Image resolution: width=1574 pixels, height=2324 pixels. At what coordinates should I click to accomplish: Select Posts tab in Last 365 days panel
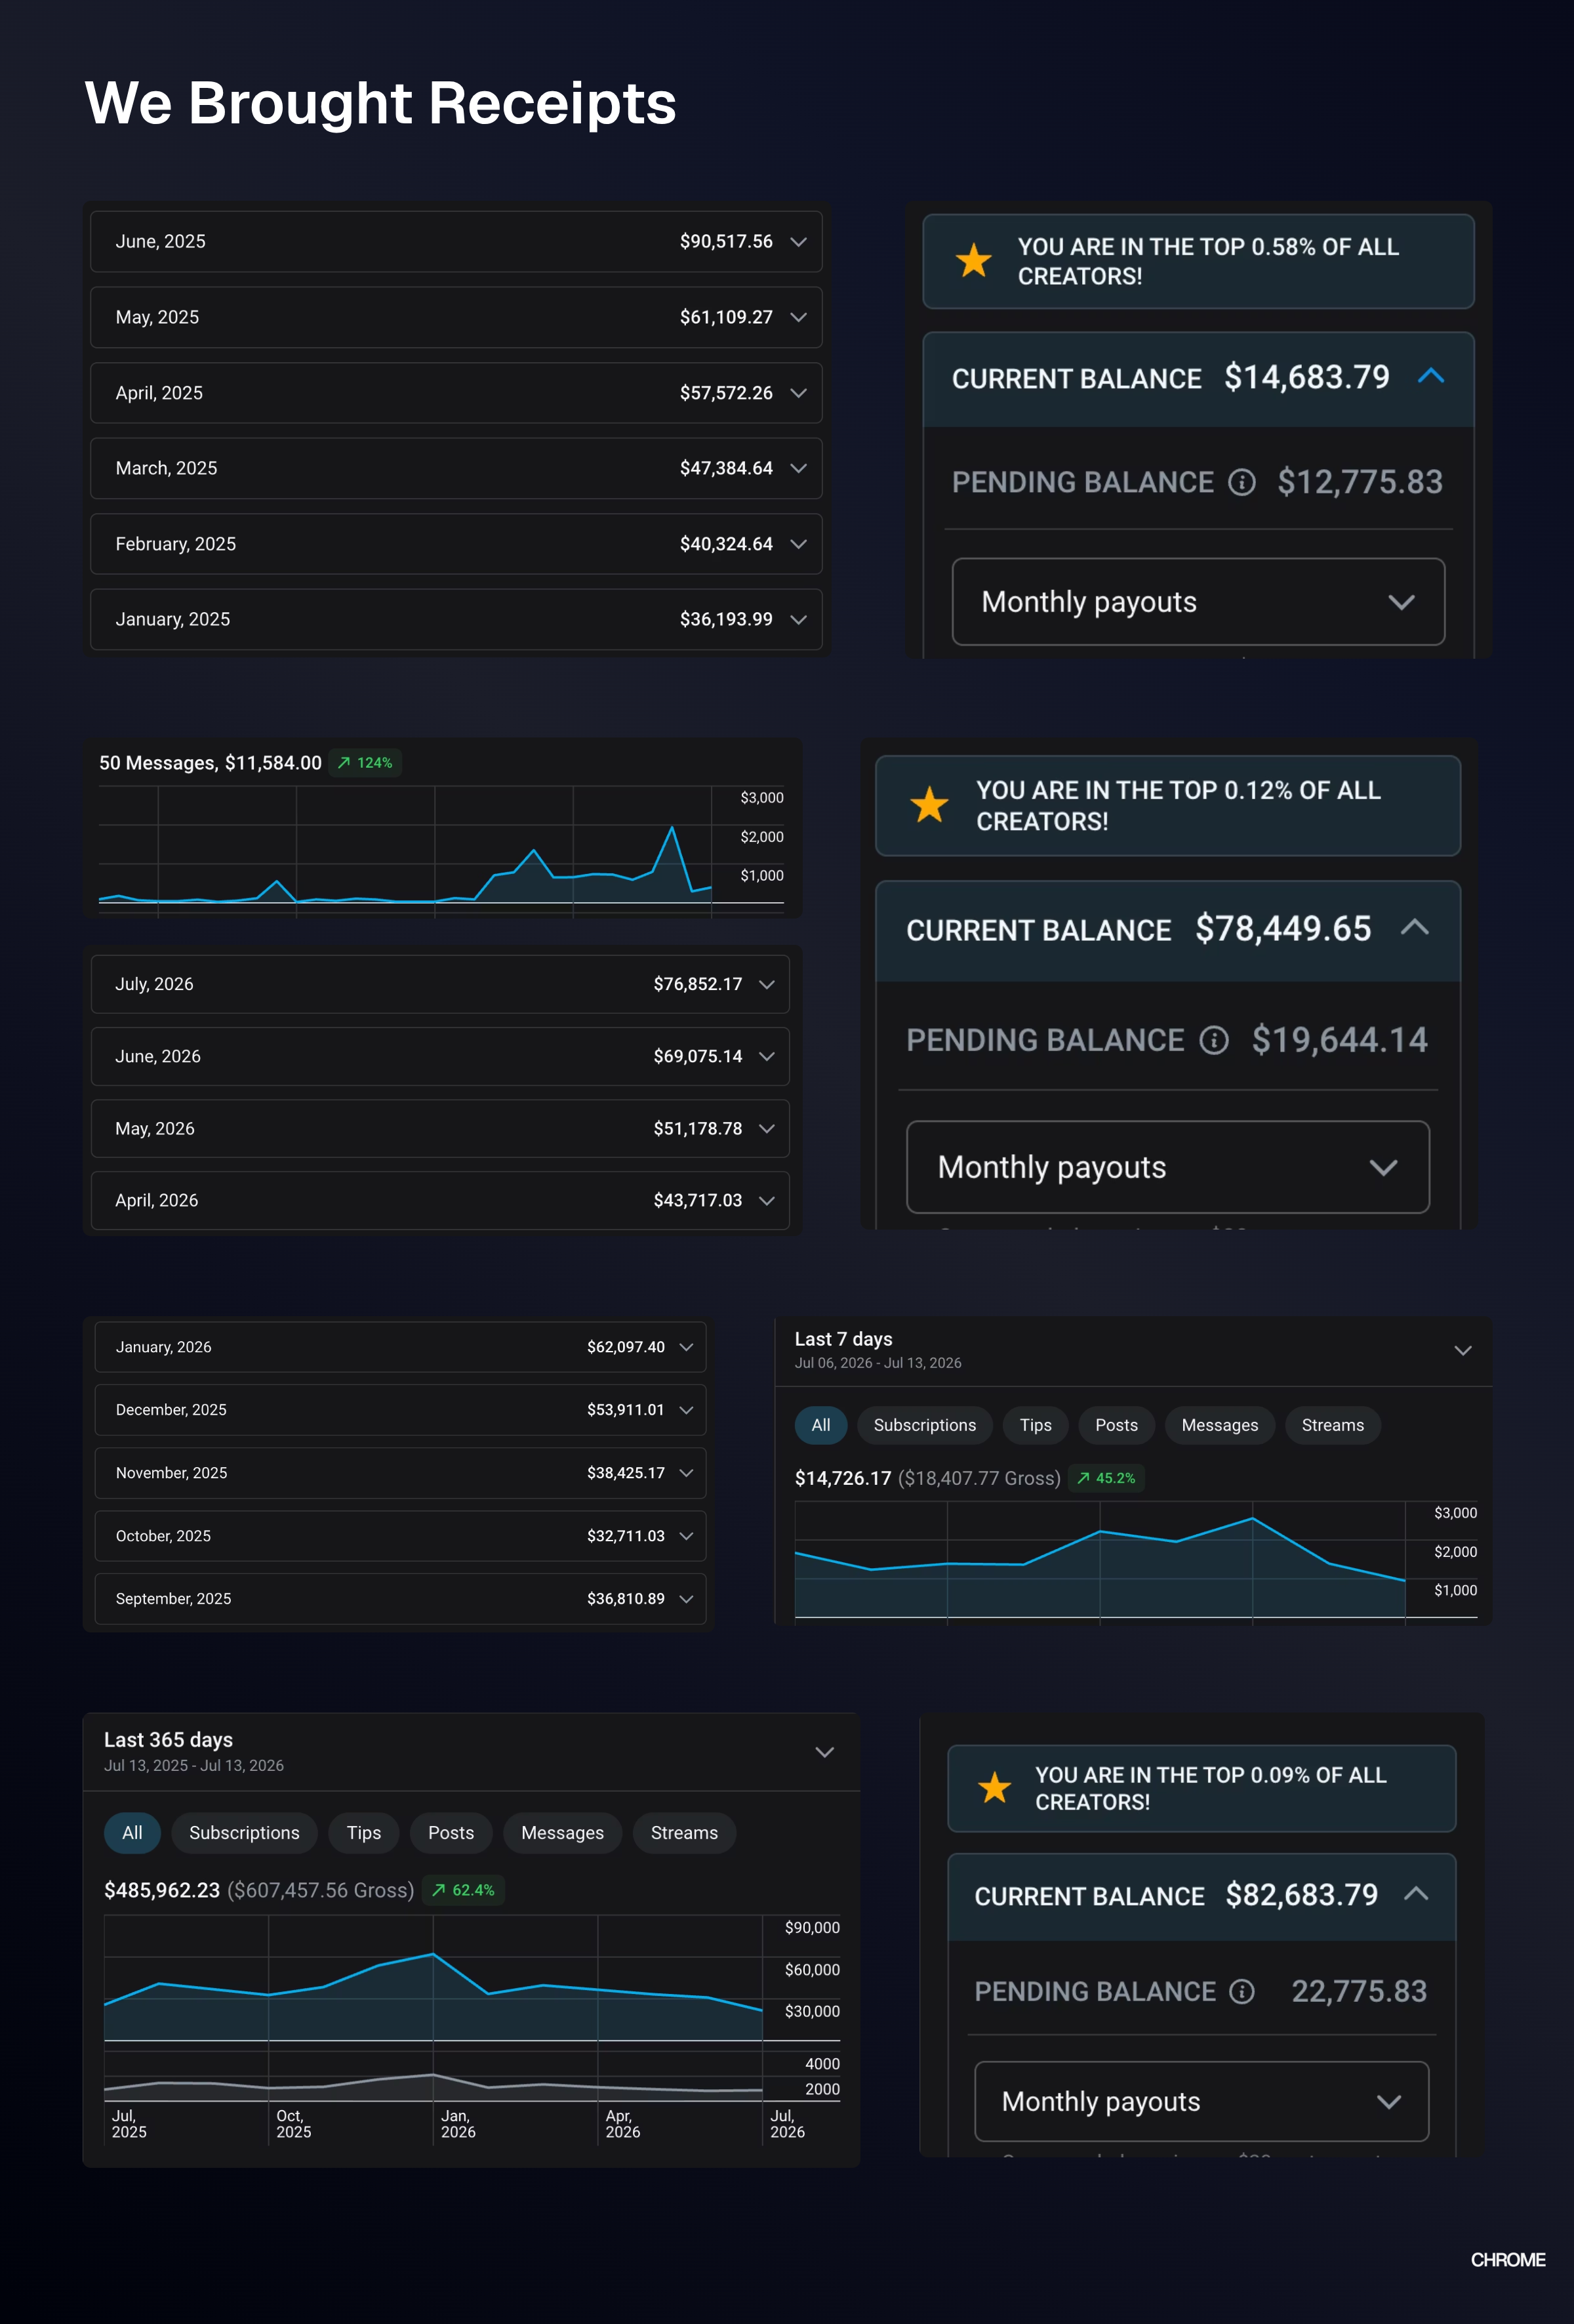coord(451,1833)
